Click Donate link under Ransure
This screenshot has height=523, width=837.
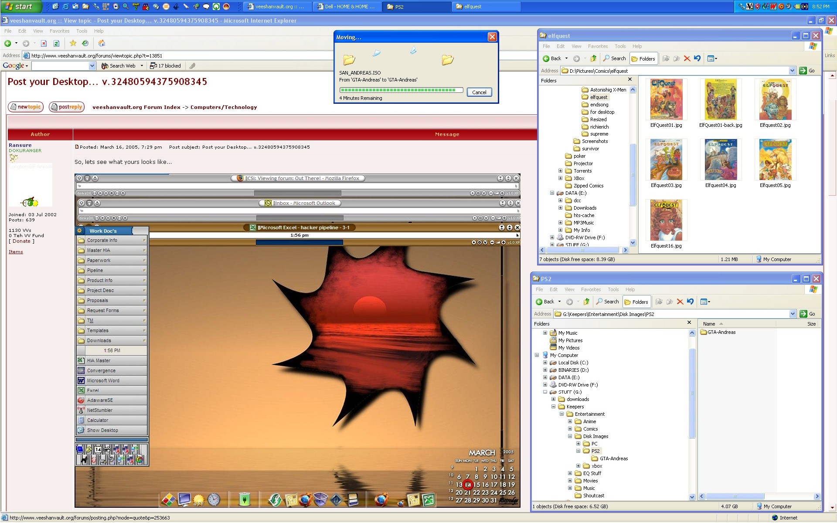click(x=21, y=241)
